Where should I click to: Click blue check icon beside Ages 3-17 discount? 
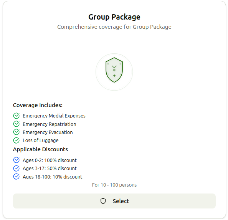tap(16, 169)
